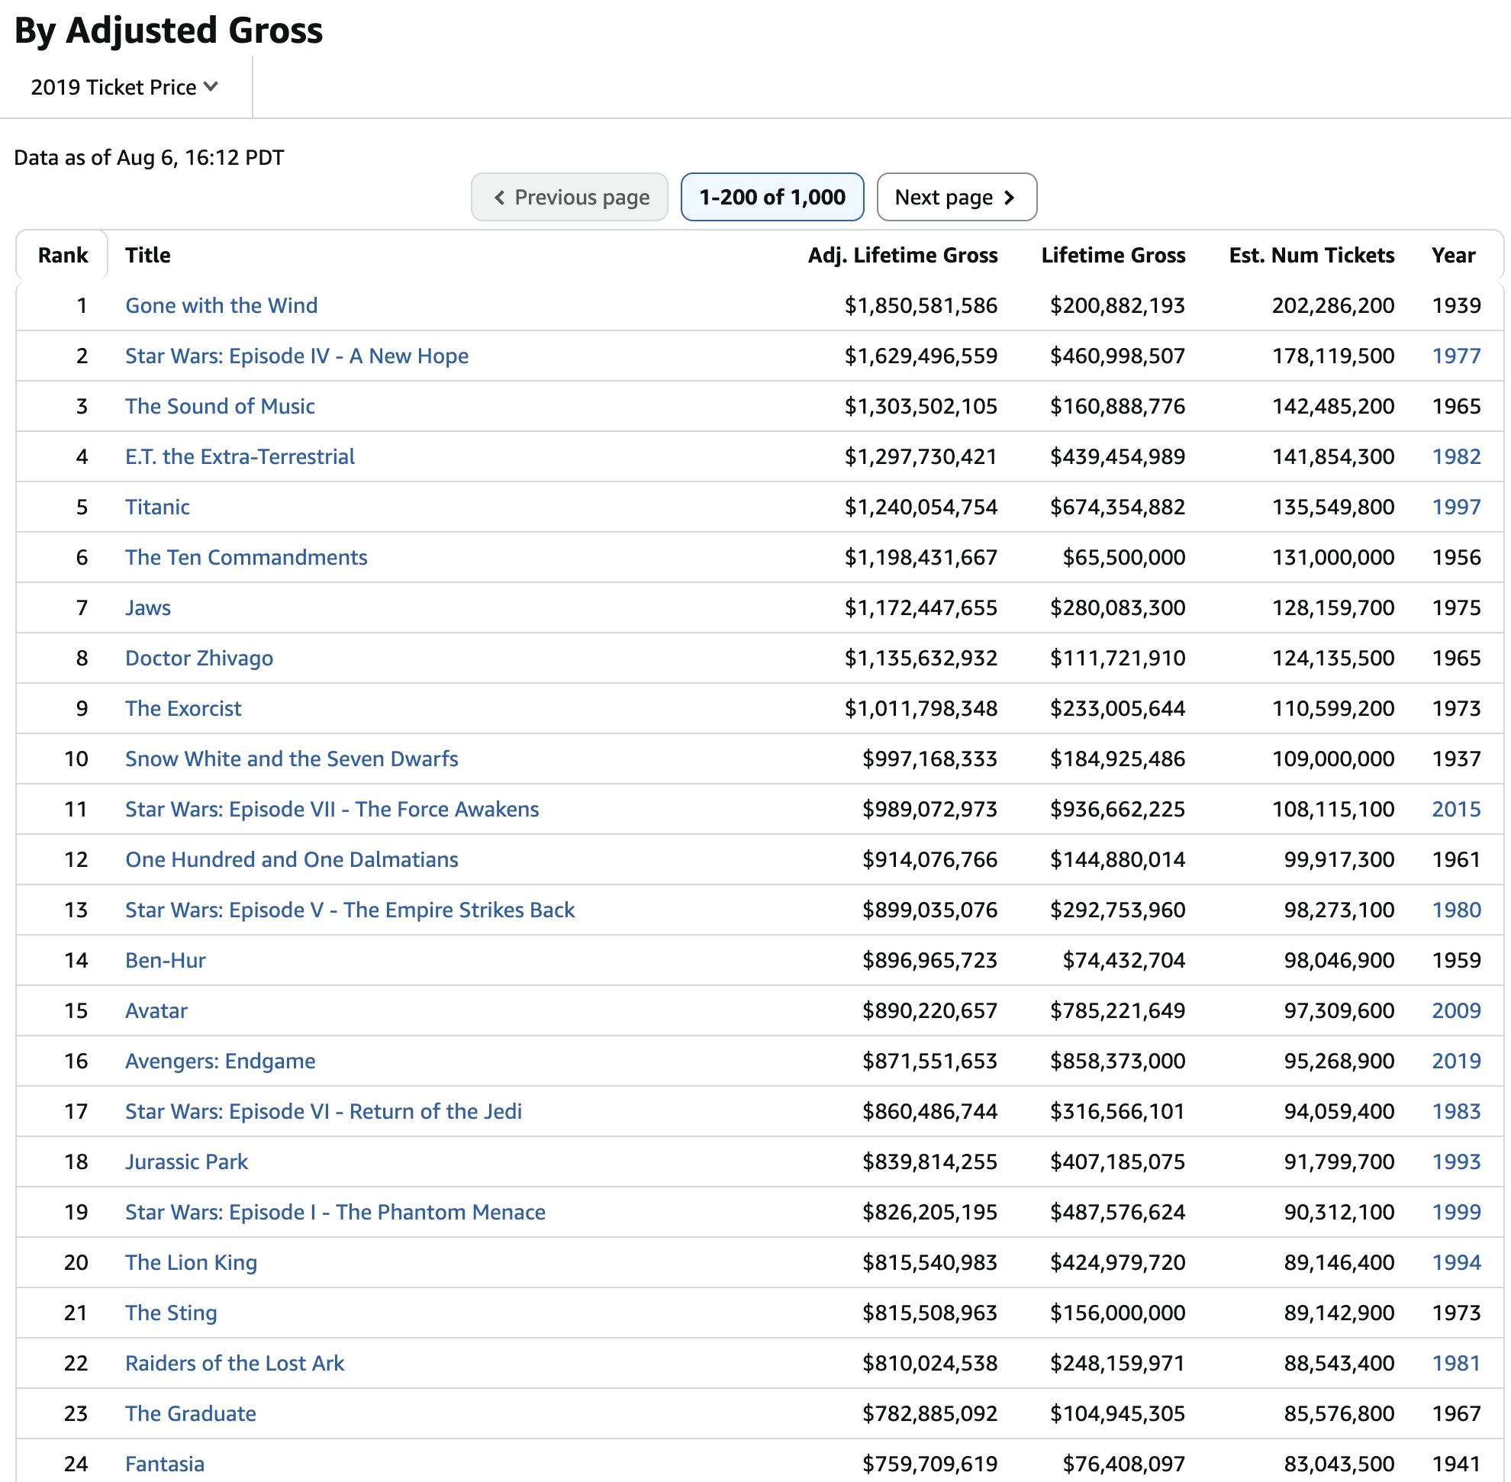The height and width of the screenshot is (1482, 1511).
Task: Open the Fantasia title link
Action: click(165, 1464)
